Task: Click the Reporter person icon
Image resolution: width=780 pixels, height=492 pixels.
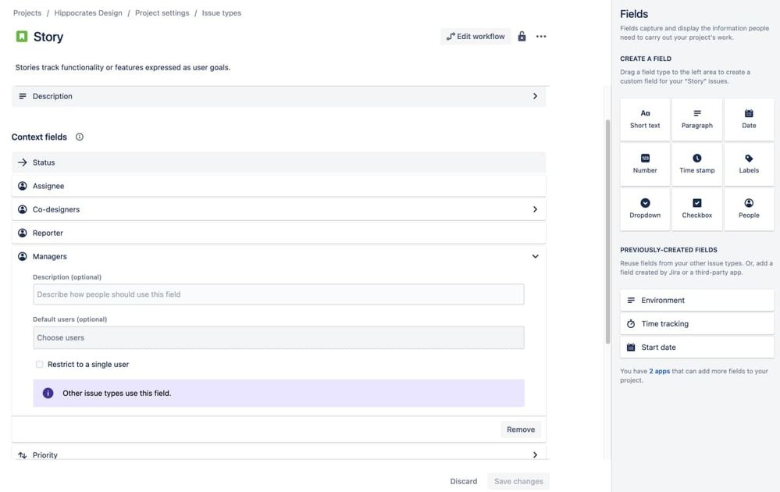Action: [23, 233]
